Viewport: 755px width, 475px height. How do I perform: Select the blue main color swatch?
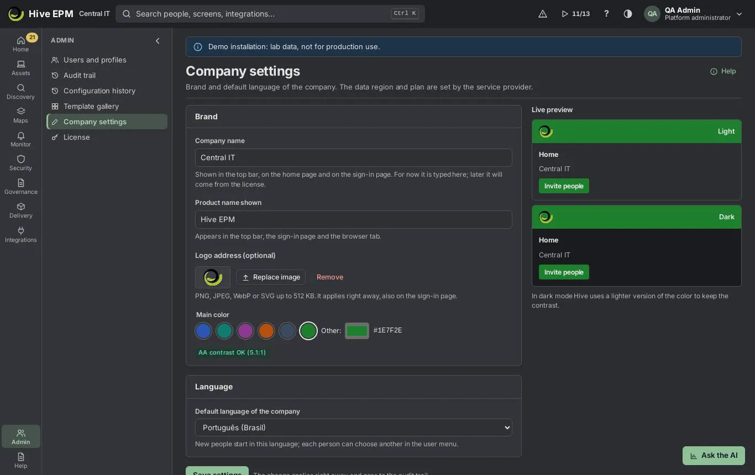pyautogui.click(x=203, y=331)
